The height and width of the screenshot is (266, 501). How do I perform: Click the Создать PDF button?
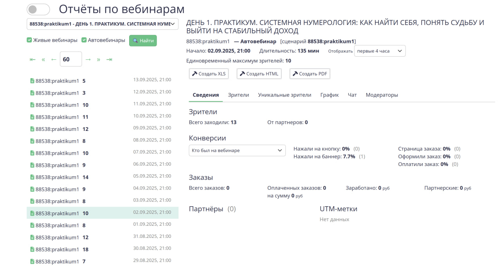310,74
